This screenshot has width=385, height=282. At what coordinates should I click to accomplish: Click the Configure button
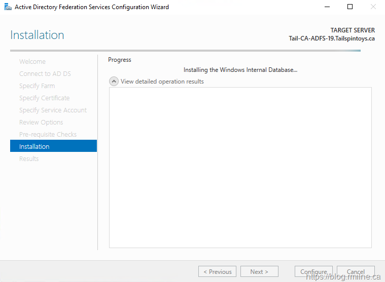[x=313, y=272]
